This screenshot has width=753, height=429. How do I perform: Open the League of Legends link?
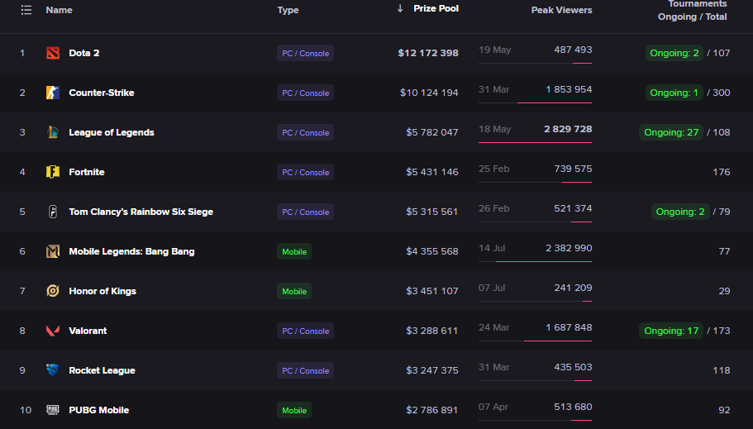coord(112,132)
